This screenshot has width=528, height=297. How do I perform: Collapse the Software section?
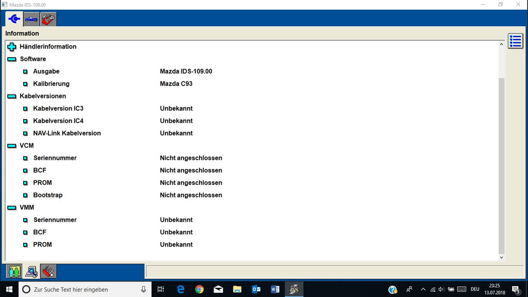[12, 59]
